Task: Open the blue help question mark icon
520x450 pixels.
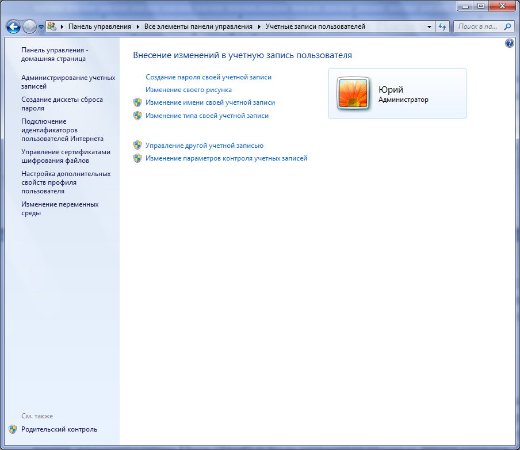Action: click(x=510, y=43)
